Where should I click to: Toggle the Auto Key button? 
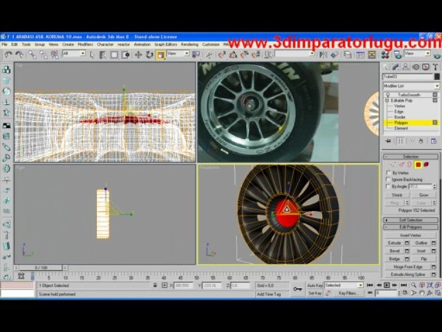point(314,285)
